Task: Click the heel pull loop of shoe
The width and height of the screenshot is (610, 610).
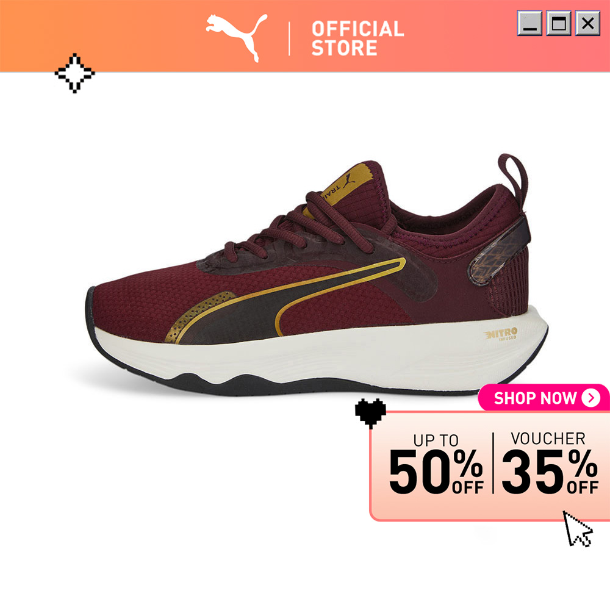Action: [514, 178]
